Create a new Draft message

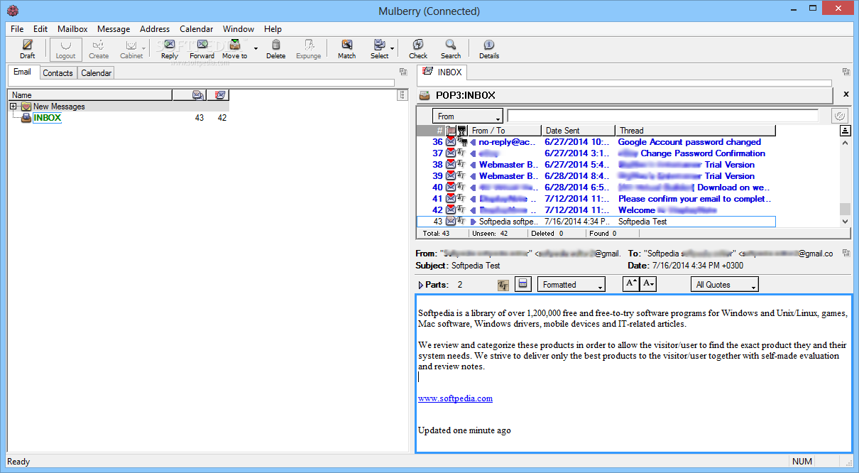[27, 49]
